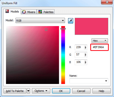The height and width of the screenshot is (97, 114).
Task: Switch to the Palettes tab
Action: (x=46, y=12)
